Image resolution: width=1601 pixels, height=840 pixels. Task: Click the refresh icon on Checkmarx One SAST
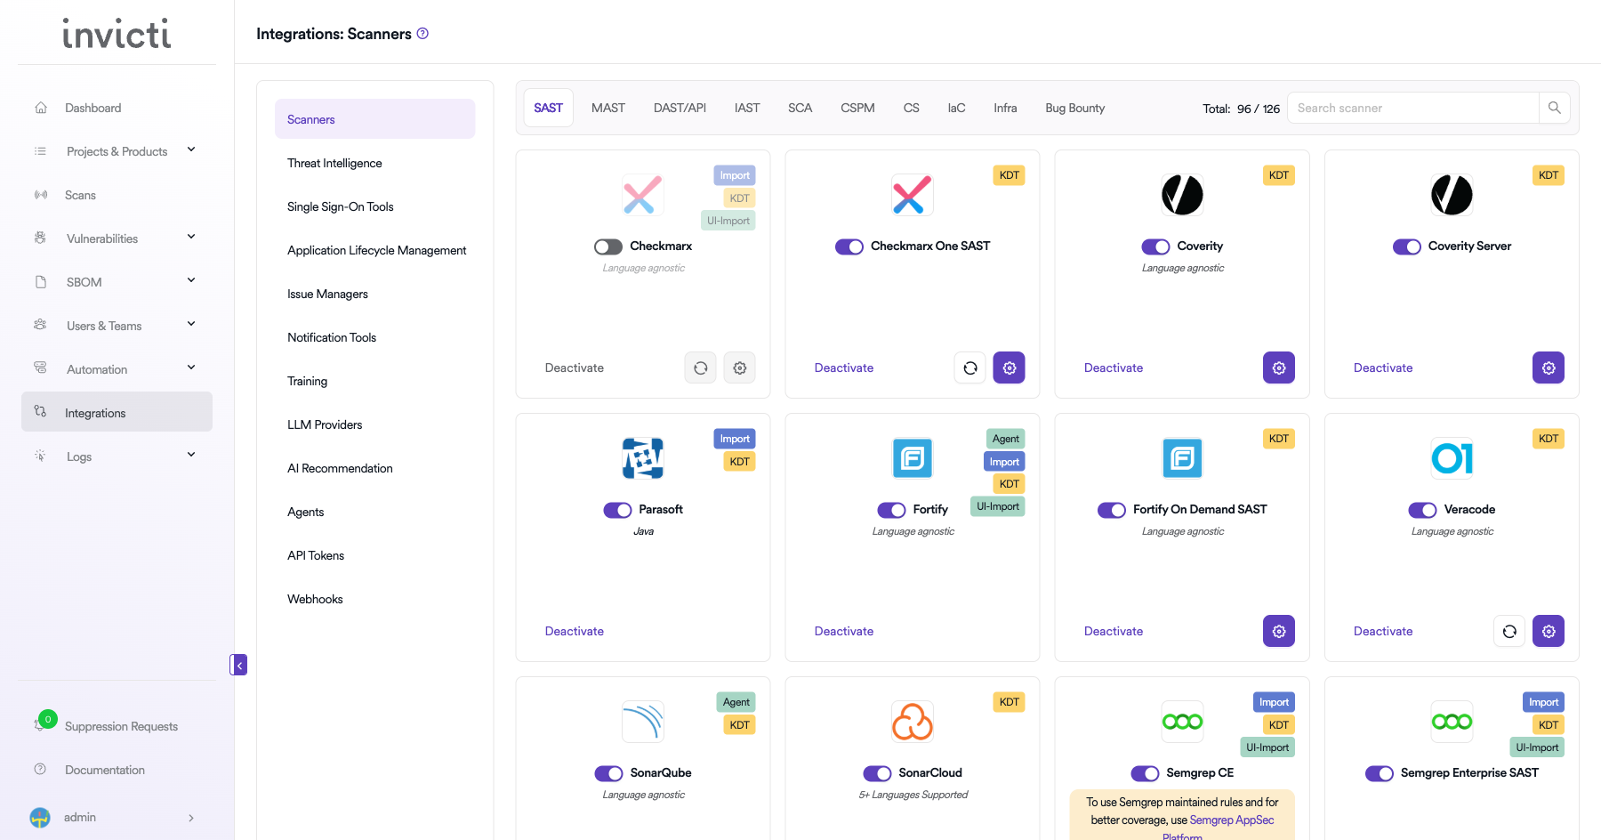coord(969,367)
